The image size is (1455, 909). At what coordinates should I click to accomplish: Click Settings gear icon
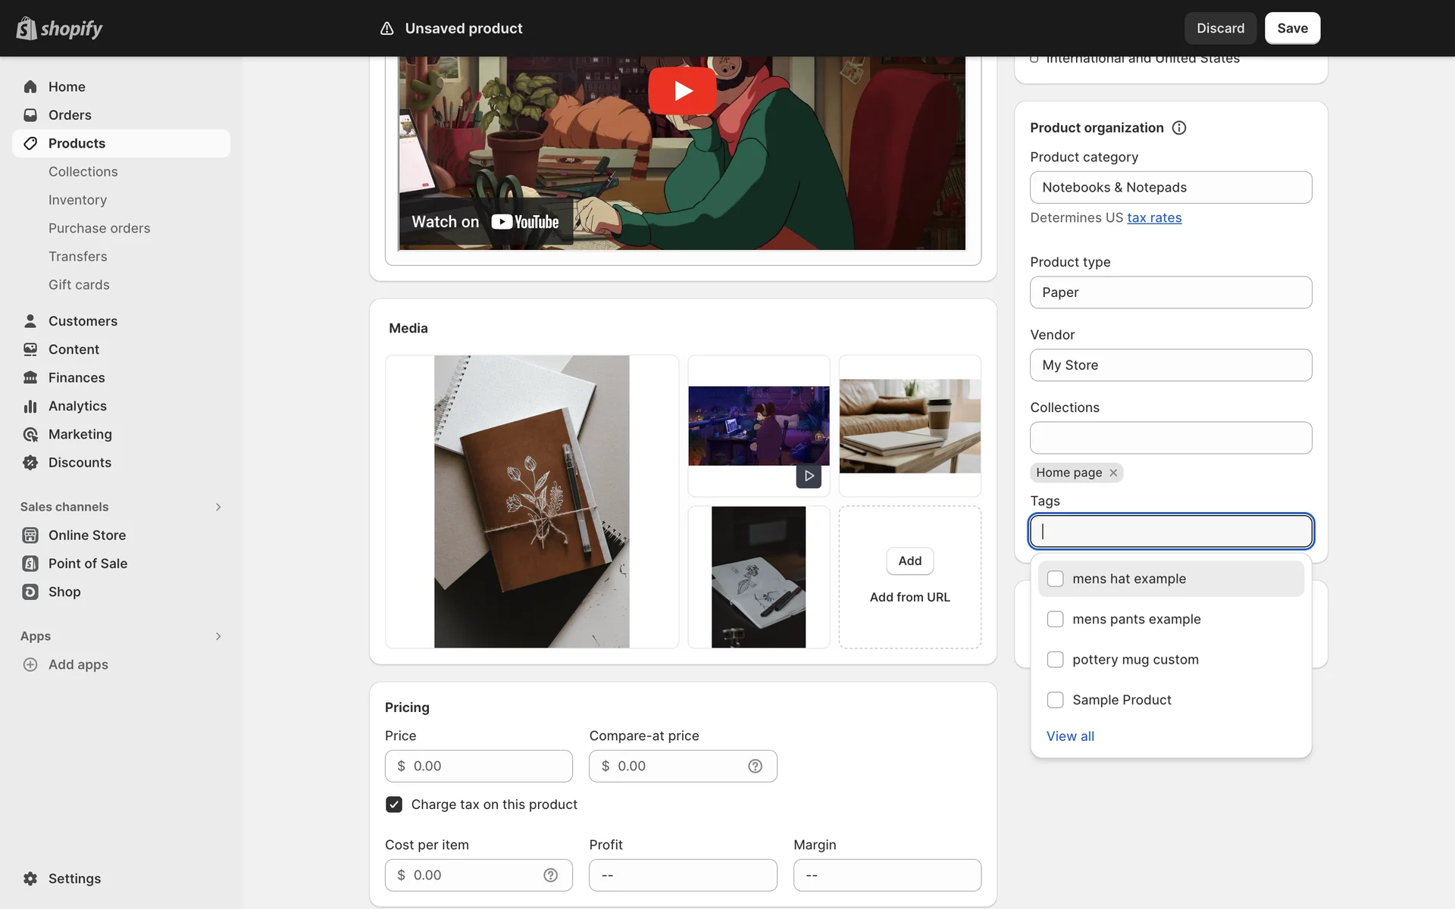click(x=30, y=879)
